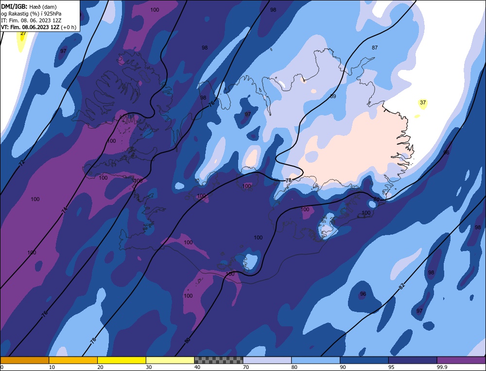Screen dimensions: 486x371
Task: Select the 'IT: Fim. 08. 06. 2023 12Z' line
Action: pyautogui.click(x=31, y=20)
